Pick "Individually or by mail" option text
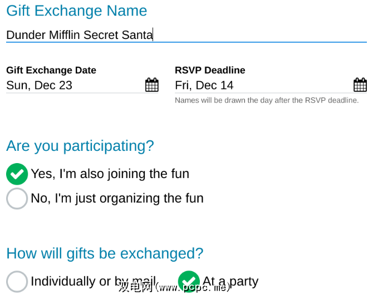The height and width of the screenshot is (300, 373). click(92, 281)
